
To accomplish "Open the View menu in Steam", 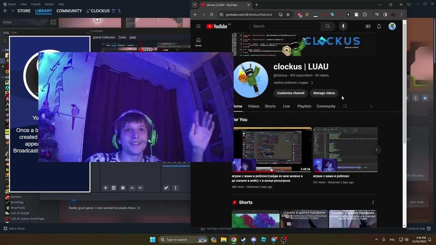I will [24, 4].
